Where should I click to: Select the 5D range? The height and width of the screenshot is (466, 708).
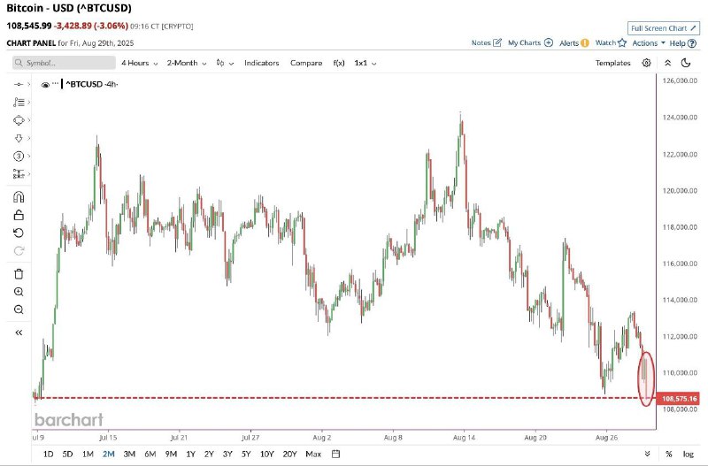click(67, 454)
